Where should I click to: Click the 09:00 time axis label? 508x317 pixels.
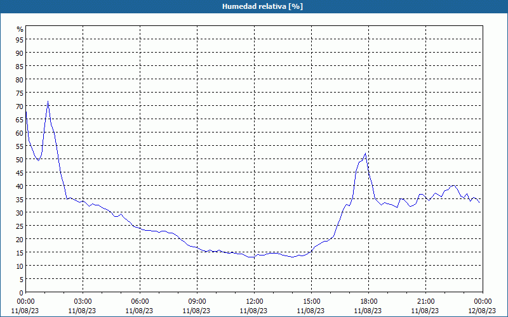coord(197,302)
